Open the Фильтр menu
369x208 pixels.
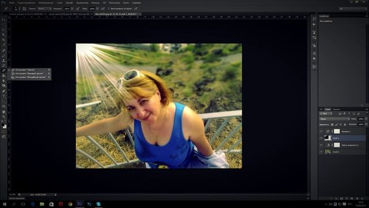[95, 2]
